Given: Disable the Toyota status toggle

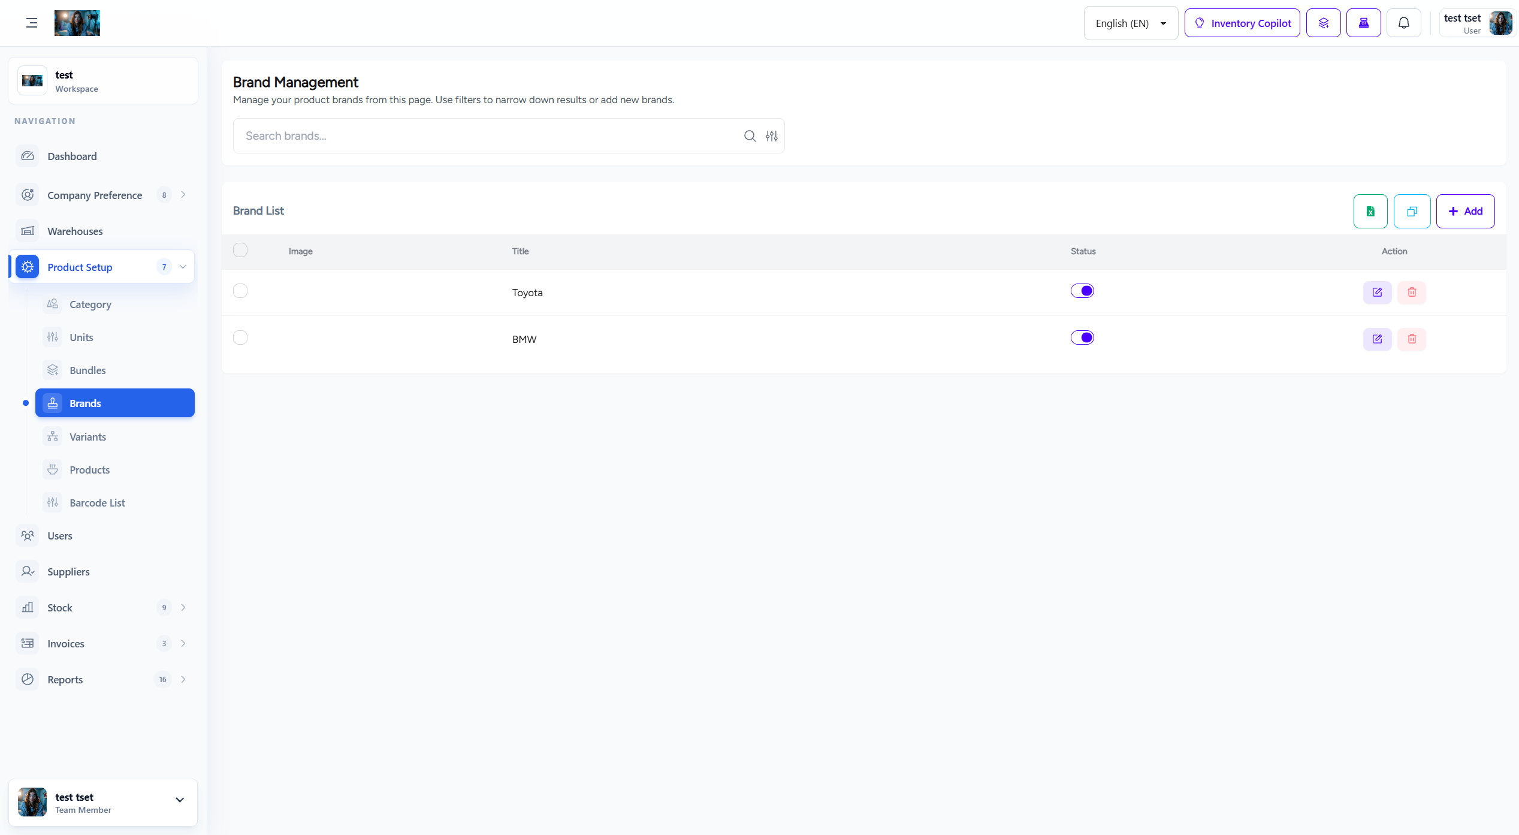Looking at the screenshot, I should tap(1083, 291).
